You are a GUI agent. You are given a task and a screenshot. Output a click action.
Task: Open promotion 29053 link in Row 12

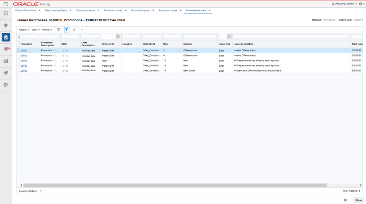tap(24, 61)
